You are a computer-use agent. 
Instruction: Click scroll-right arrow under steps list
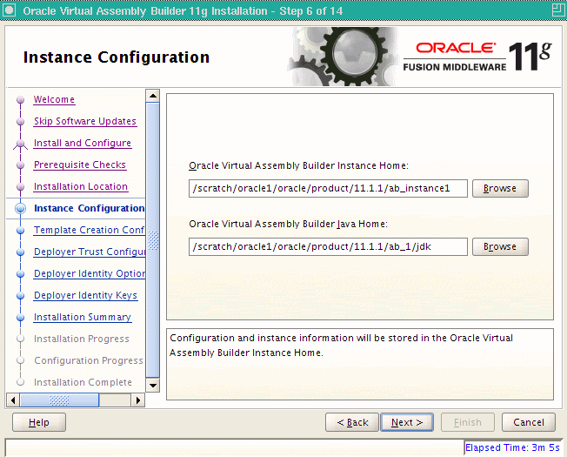pos(137,400)
